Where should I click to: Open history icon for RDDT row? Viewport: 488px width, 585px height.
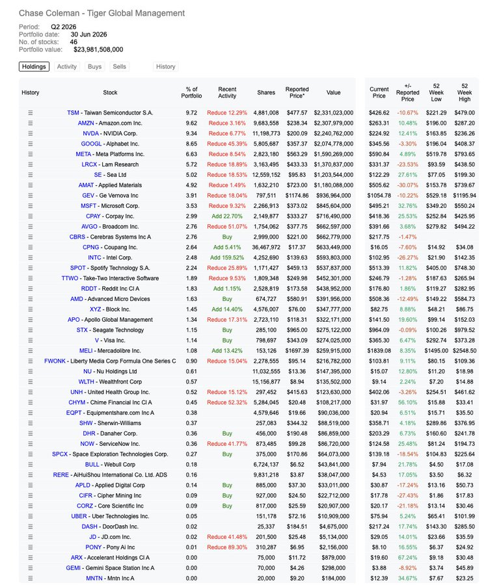coord(30,289)
